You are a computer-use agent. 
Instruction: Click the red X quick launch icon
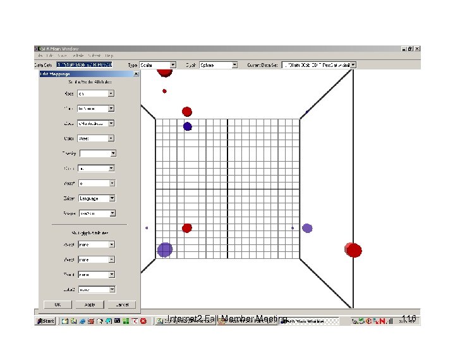click(143, 321)
